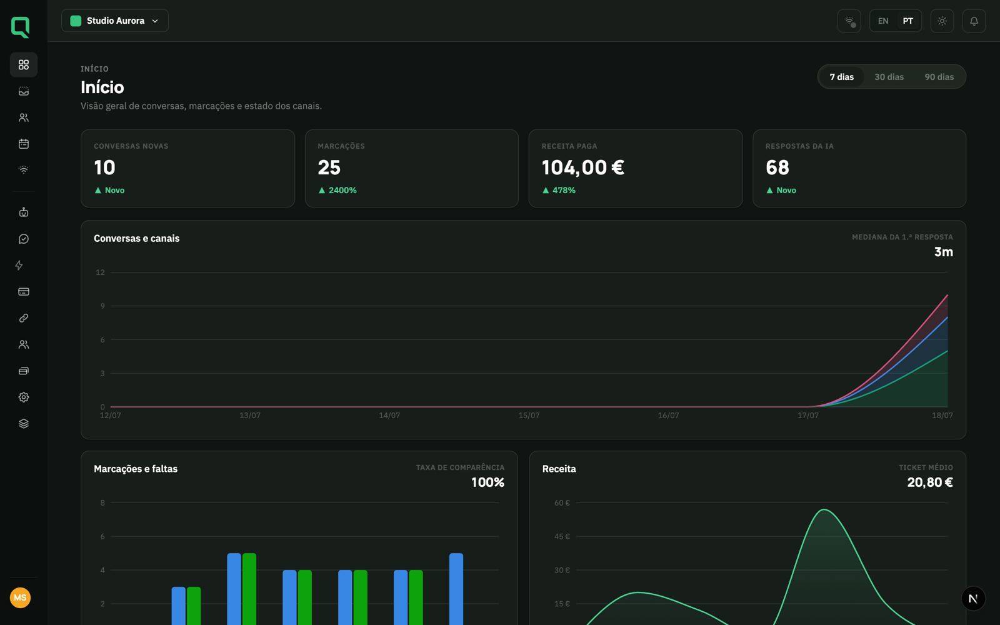The width and height of the screenshot is (1000, 625).
Task: Click the 18/07 peak in conversations chart
Action: pos(947,295)
